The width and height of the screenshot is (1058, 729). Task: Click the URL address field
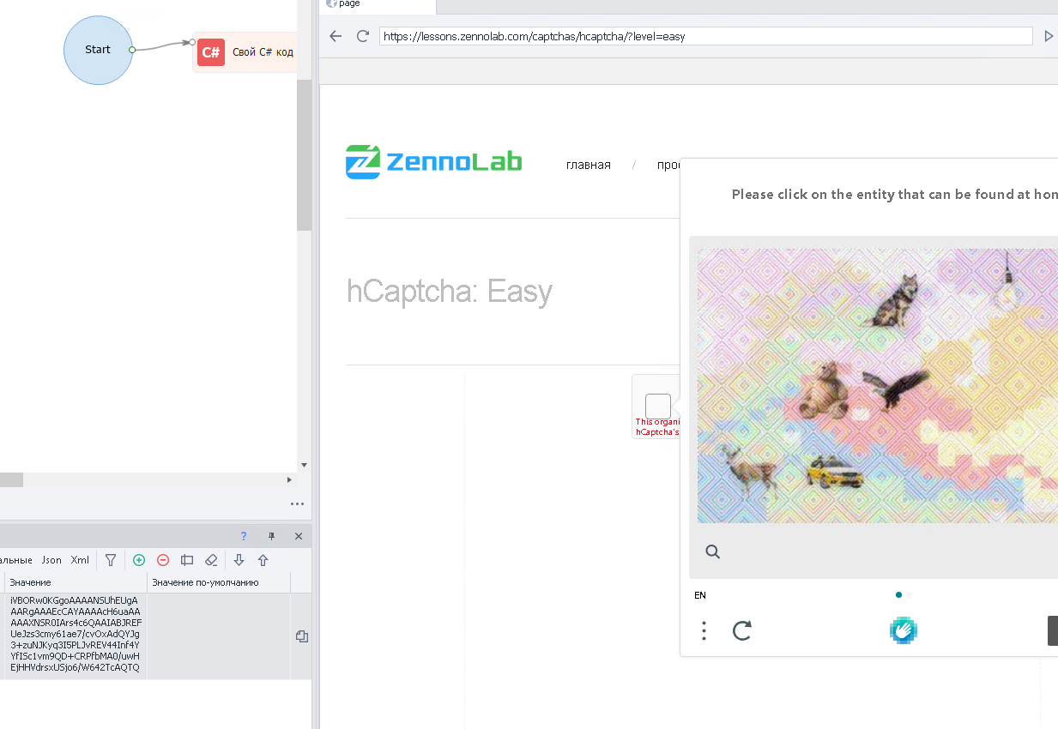(705, 36)
